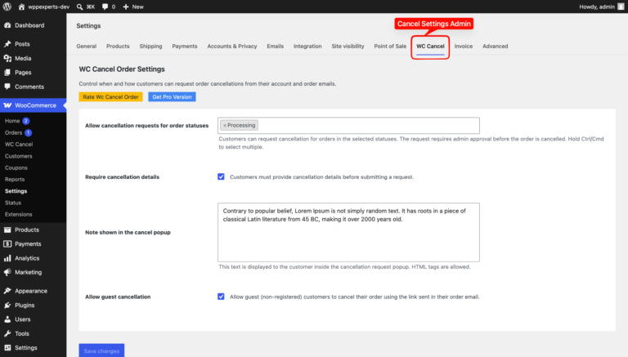Click the Pages icon in sidebar
Image resolution: width=628 pixels, height=357 pixels.
[7, 73]
